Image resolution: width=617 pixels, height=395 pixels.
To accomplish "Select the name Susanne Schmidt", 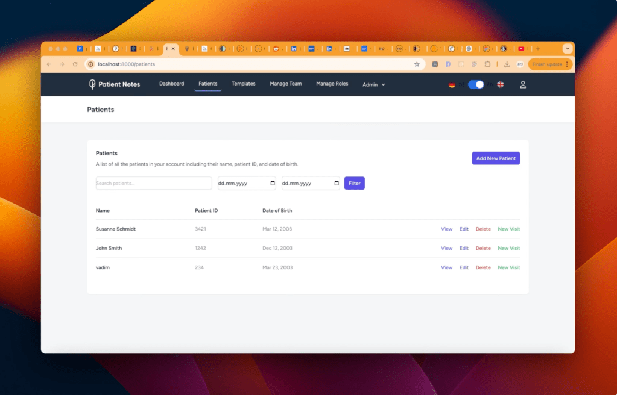I will pyautogui.click(x=116, y=229).
